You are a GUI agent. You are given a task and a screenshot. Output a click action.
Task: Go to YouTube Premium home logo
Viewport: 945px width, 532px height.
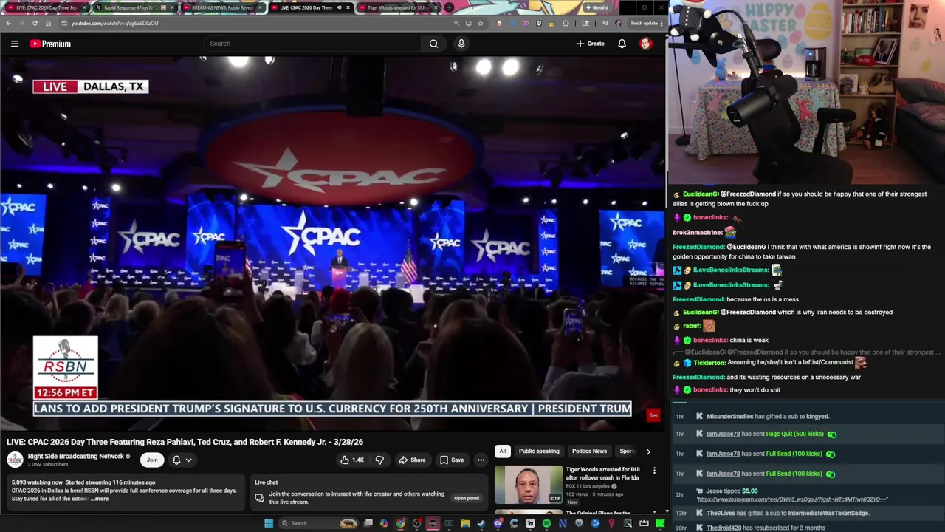(50, 44)
